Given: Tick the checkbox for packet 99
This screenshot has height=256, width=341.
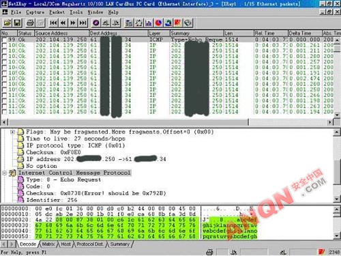Looking at the screenshot, I should point(4,40).
